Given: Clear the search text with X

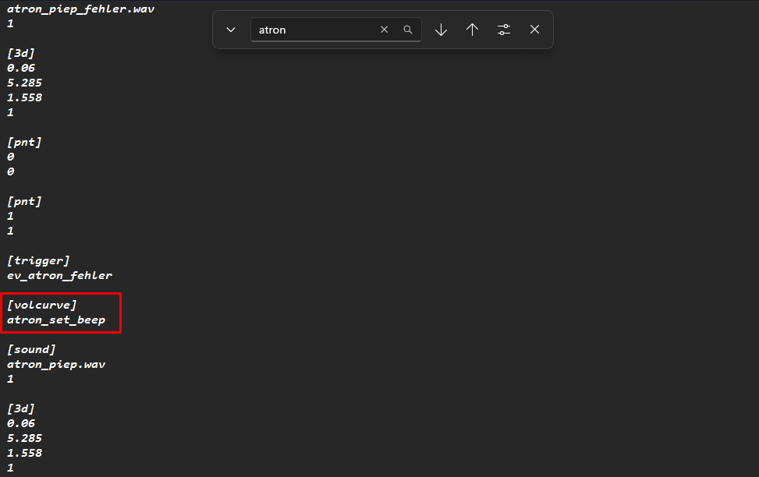Looking at the screenshot, I should (x=384, y=30).
